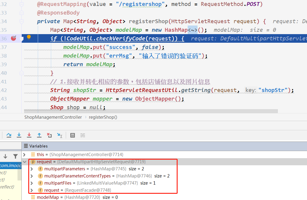Image resolution: width=307 pixels, height=200 pixels.
Task: Click the fold marker on line 34
Action: 21,21
